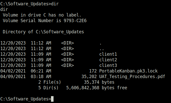Select the UAT_Testing_Procedures.pdf filename
Screen dimensions: 171x103
132,77
